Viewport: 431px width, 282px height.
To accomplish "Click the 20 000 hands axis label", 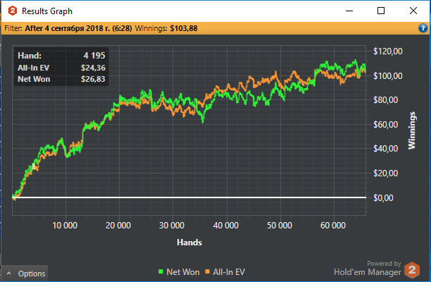I will (118, 226).
